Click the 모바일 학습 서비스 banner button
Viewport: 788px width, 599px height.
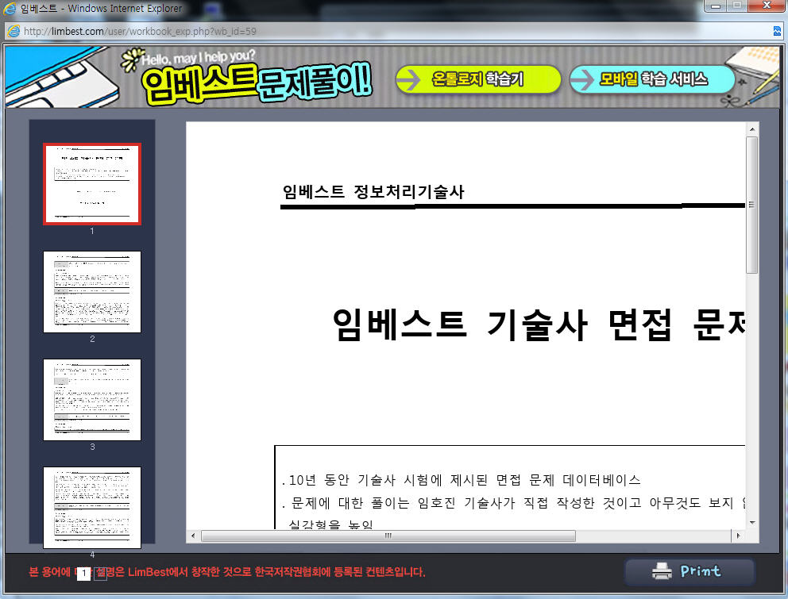click(x=652, y=79)
